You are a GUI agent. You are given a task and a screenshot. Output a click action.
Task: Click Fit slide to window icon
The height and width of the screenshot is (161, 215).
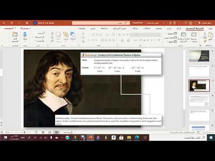point(2,132)
